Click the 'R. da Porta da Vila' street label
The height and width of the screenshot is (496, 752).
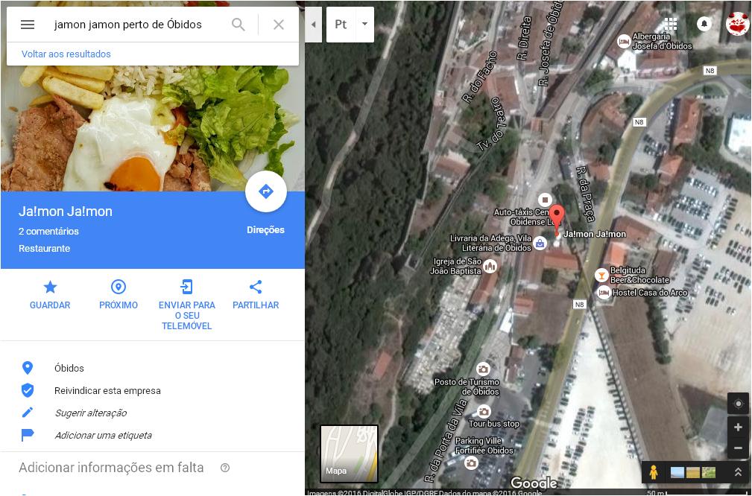coord(445,442)
